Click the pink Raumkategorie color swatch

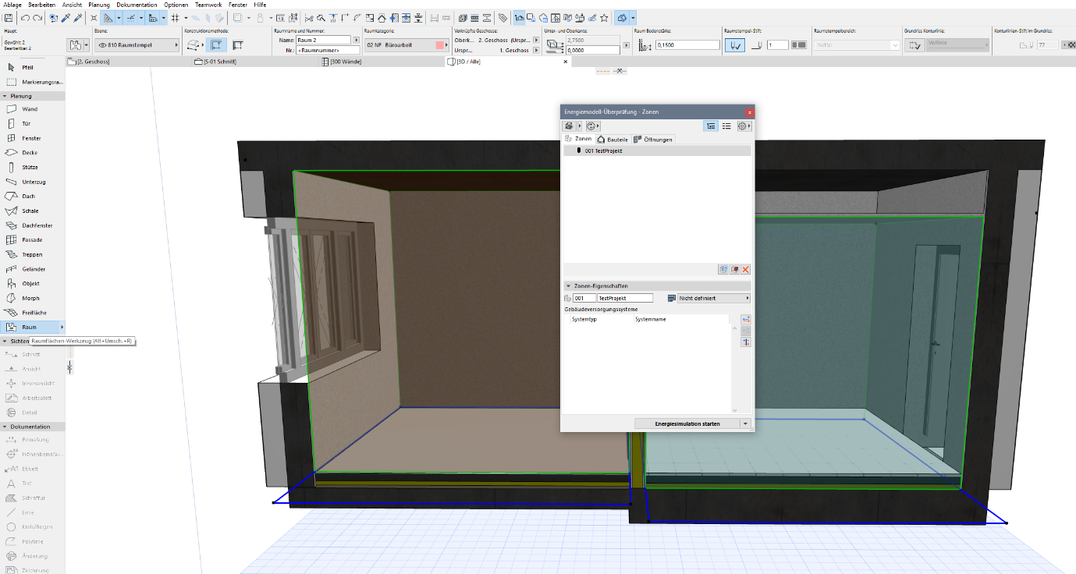pos(439,45)
